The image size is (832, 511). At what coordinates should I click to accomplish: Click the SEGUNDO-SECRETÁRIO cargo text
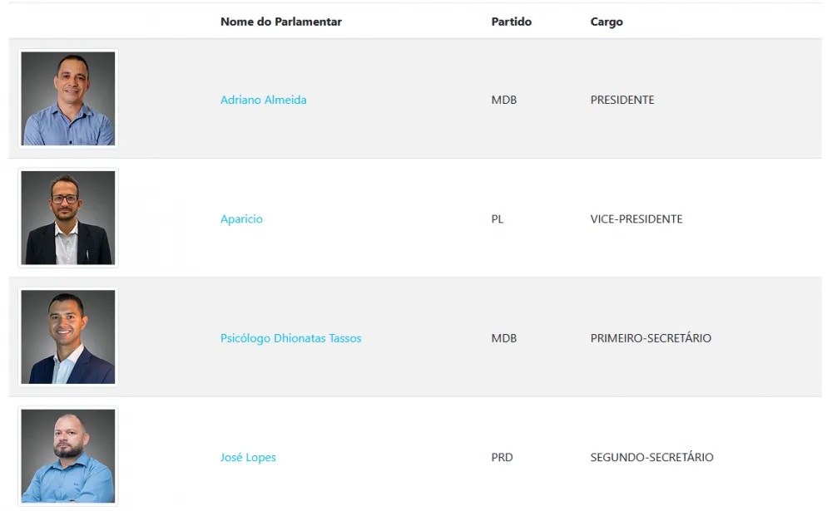651,458
